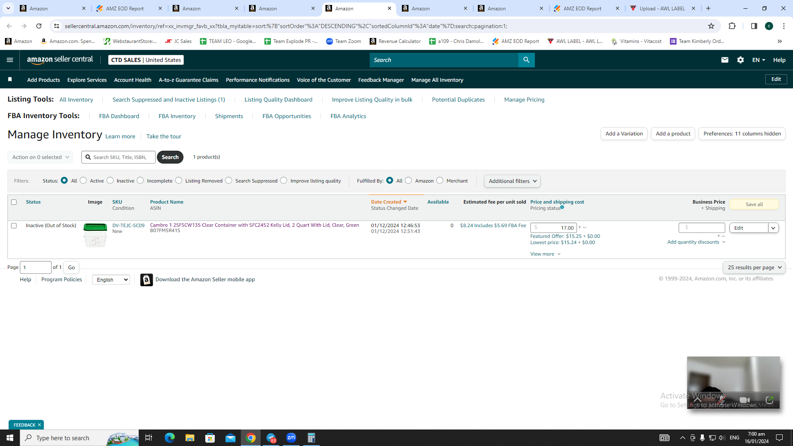The height and width of the screenshot is (446, 793).
Task: Select Fulfilled By Merchant filter
Action: coord(440,180)
